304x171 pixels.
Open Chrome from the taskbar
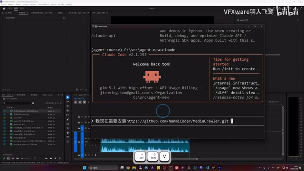[128, 168]
